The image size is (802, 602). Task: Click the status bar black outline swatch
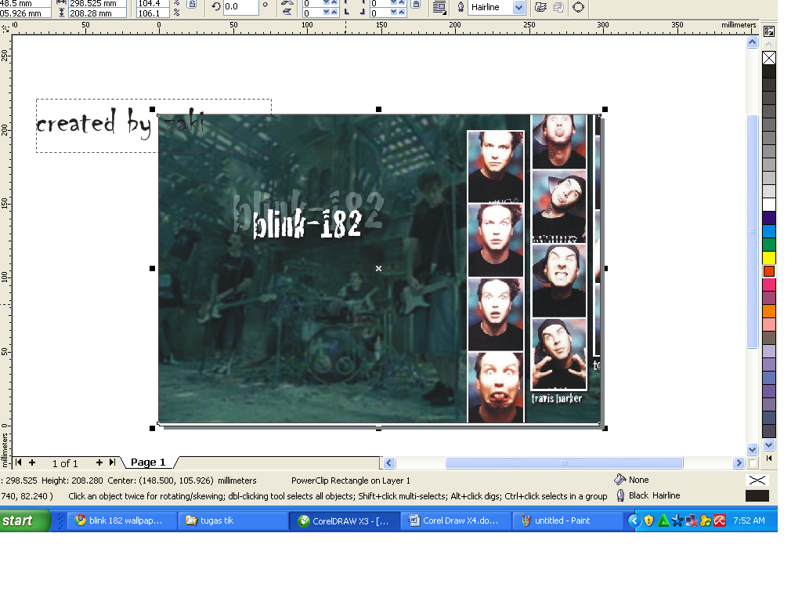pyautogui.click(x=757, y=495)
